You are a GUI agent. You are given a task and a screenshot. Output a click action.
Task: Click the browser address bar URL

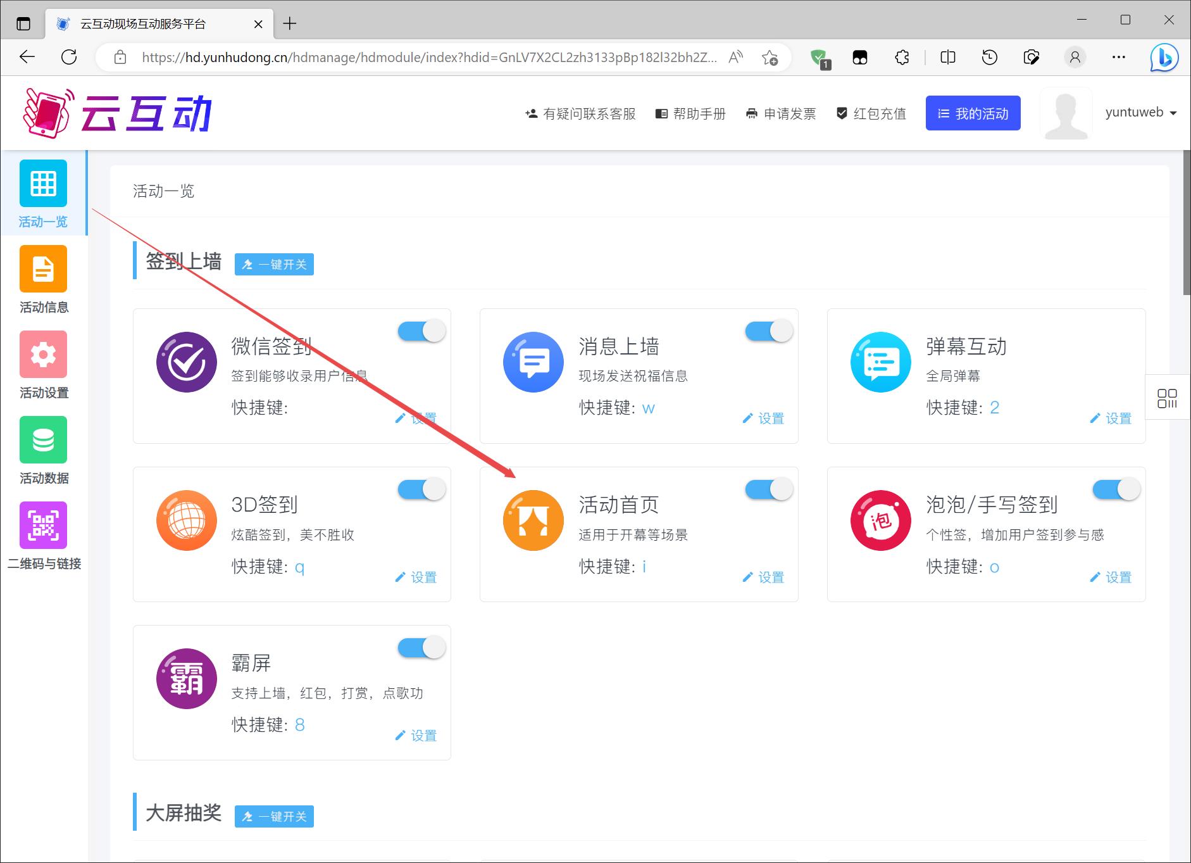[429, 58]
